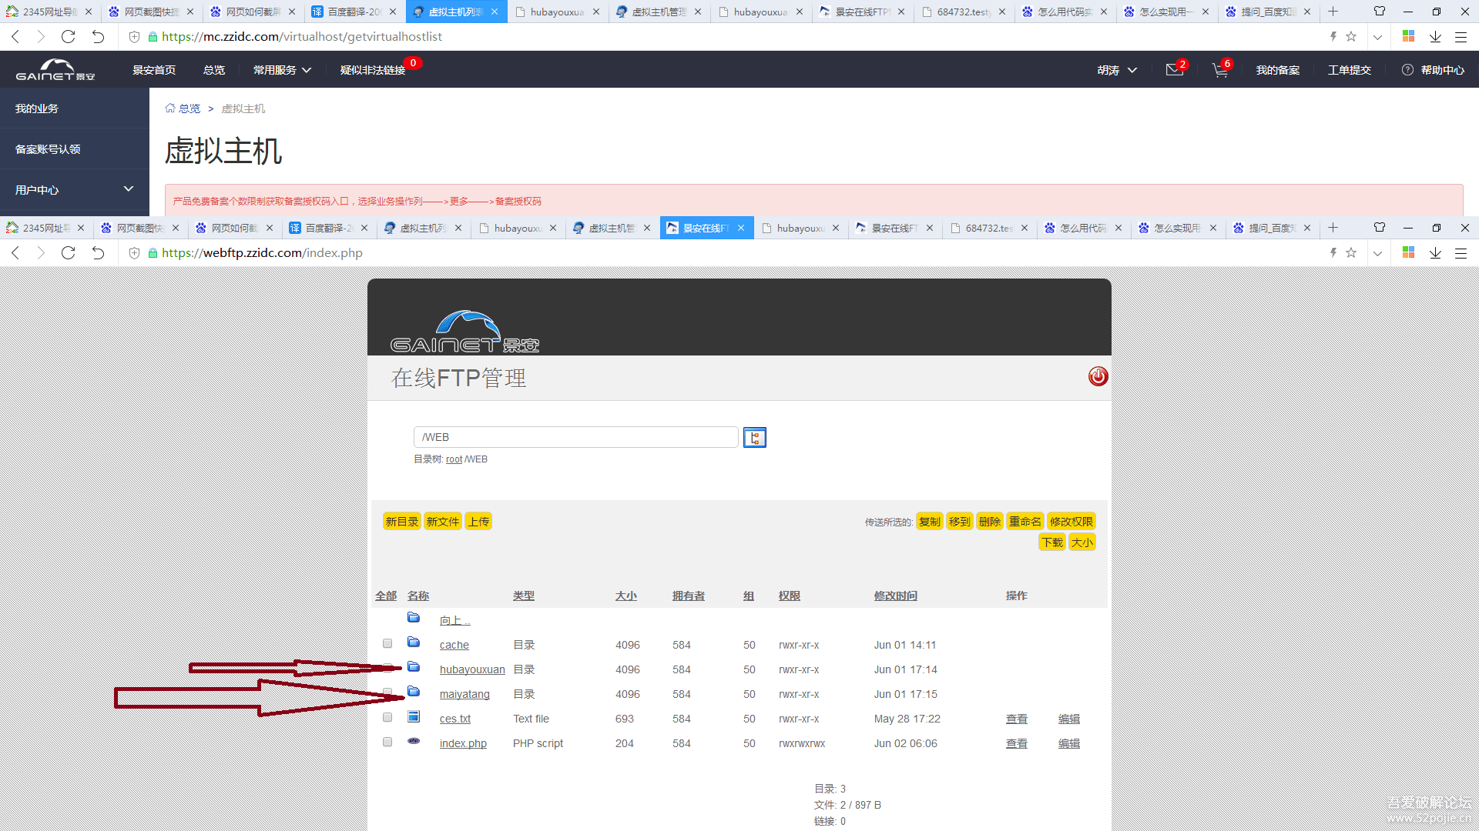Reload page in upper browser window

(x=69, y=36)
